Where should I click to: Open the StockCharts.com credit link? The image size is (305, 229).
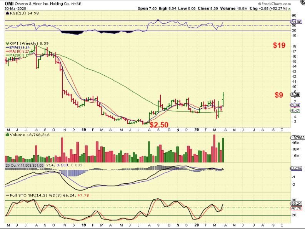coord(275,4)
